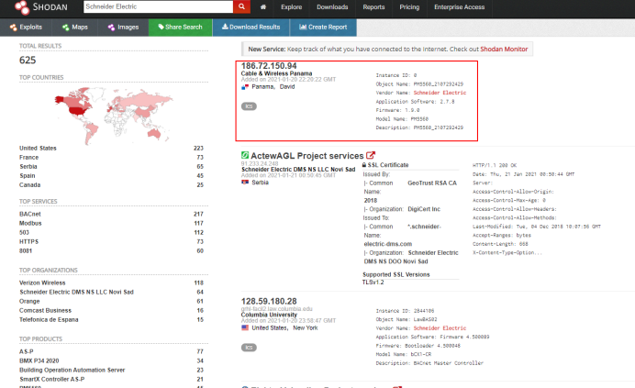This screenshot has width=635, height=388.
Task: Open the Images tab
Action: pyautogui.click(x=124, y=28)
